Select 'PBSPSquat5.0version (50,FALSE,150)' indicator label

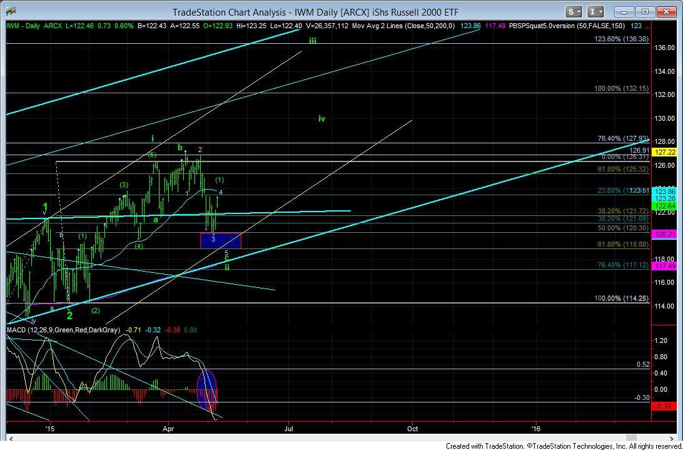(x=567, y=26)
